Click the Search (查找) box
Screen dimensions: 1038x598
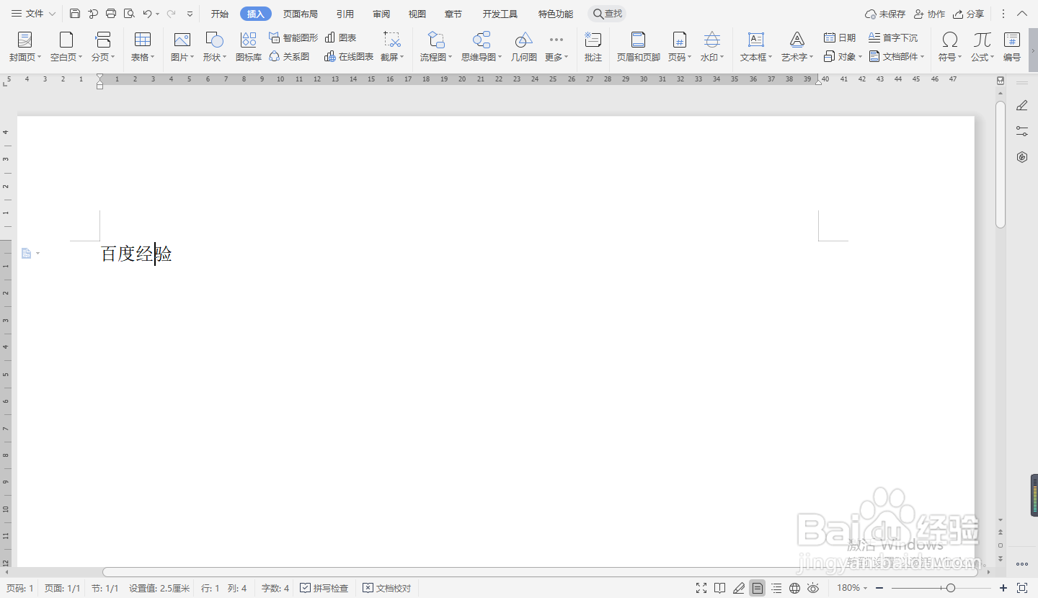click(607, 14)
